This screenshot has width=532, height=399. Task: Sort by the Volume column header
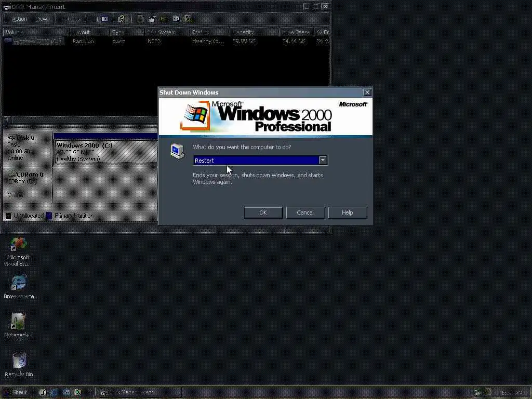pyautogui.click(x=37, y=32)
